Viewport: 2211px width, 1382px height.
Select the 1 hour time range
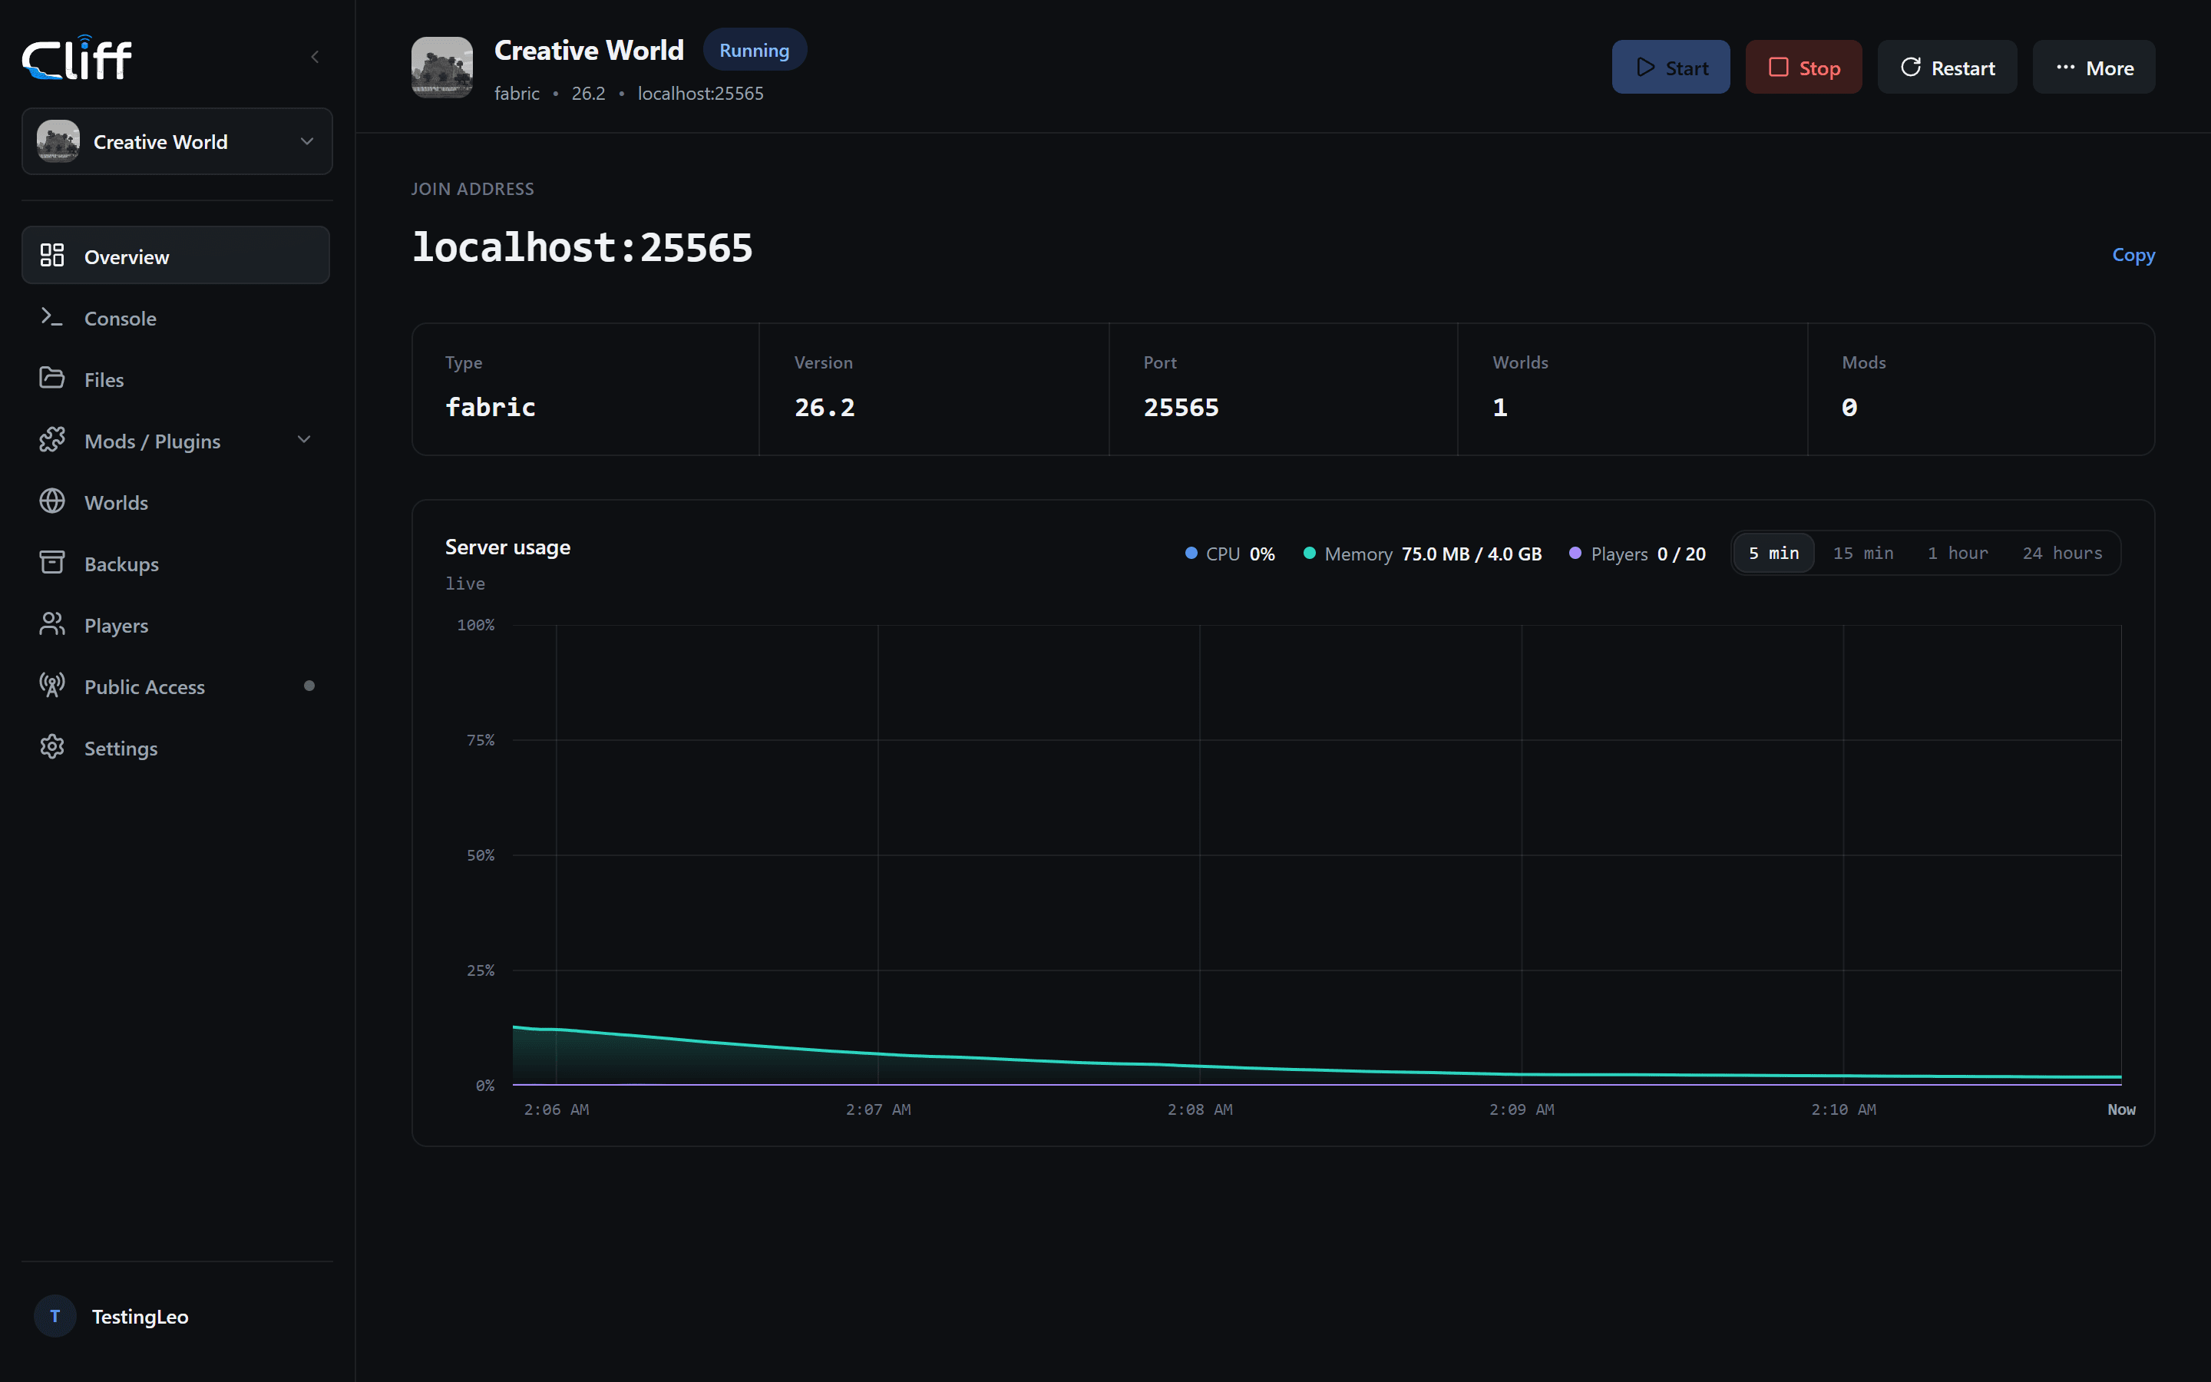coord(1957,553)
